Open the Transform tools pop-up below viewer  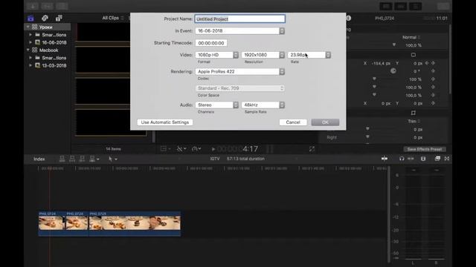pos(181,149)
